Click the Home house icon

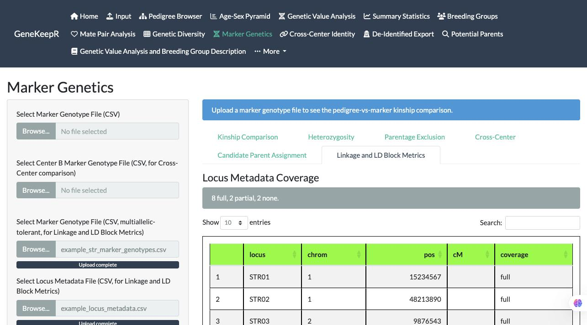74,16
